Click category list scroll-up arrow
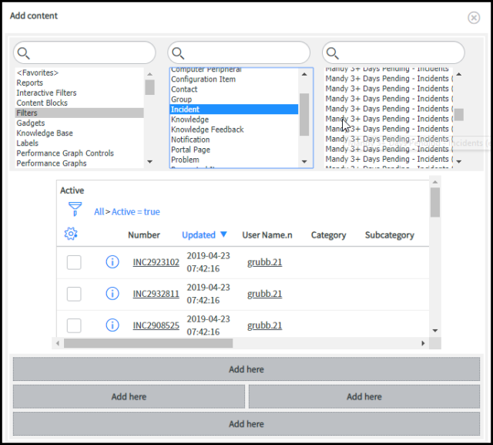493x445 pixels. pos(150,74)
